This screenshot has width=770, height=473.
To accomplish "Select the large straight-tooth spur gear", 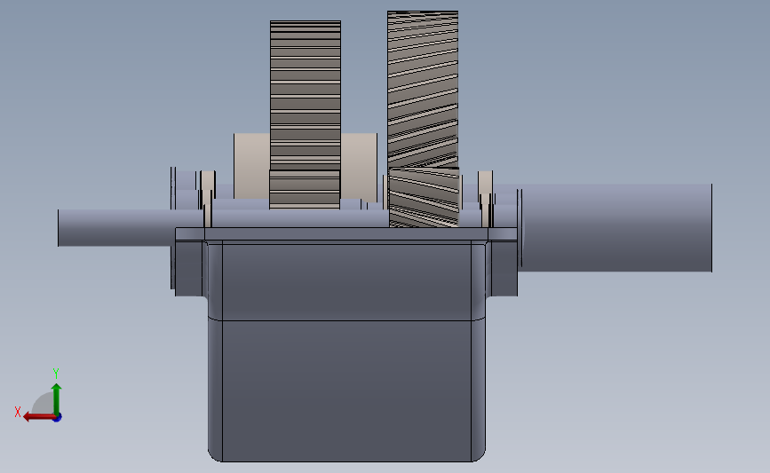I will point(305,95).
